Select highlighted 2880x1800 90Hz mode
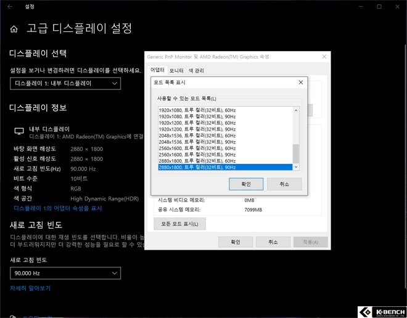 pyautogui.click(x=225, y=167)
